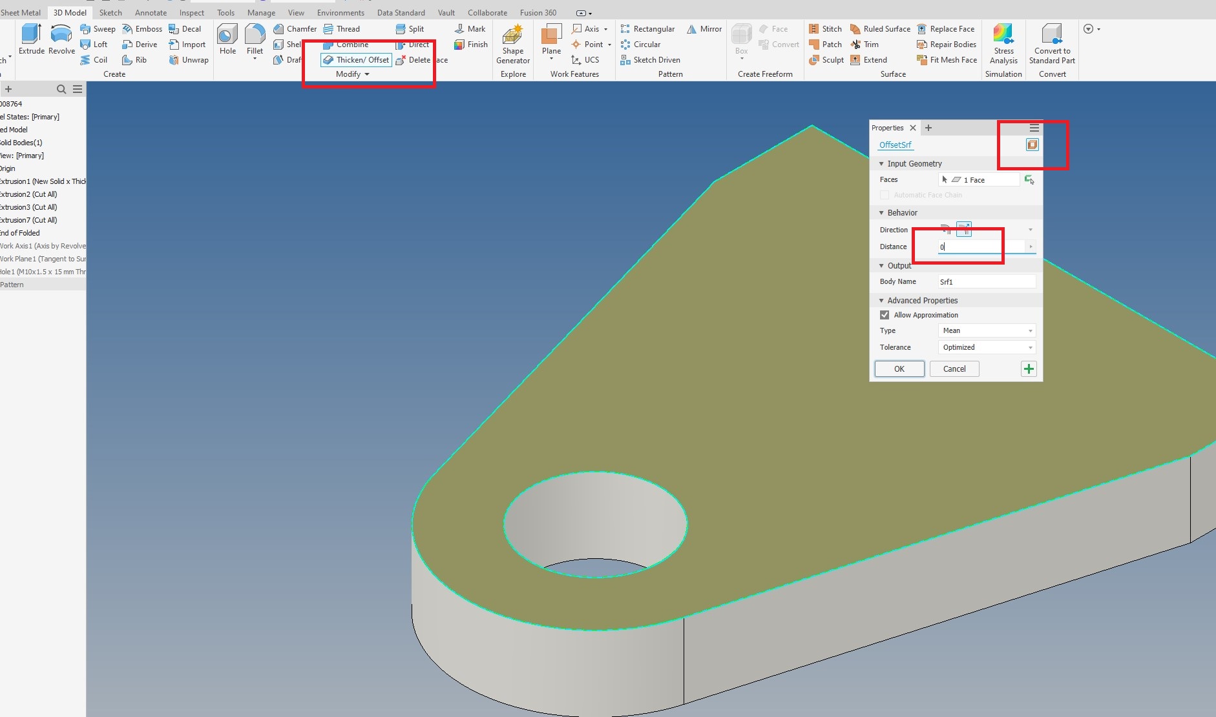The height and width of the screenshot is (717, 1216).
Task: Open the Properties panel hamburger menu
Action: click(1034, 128)
